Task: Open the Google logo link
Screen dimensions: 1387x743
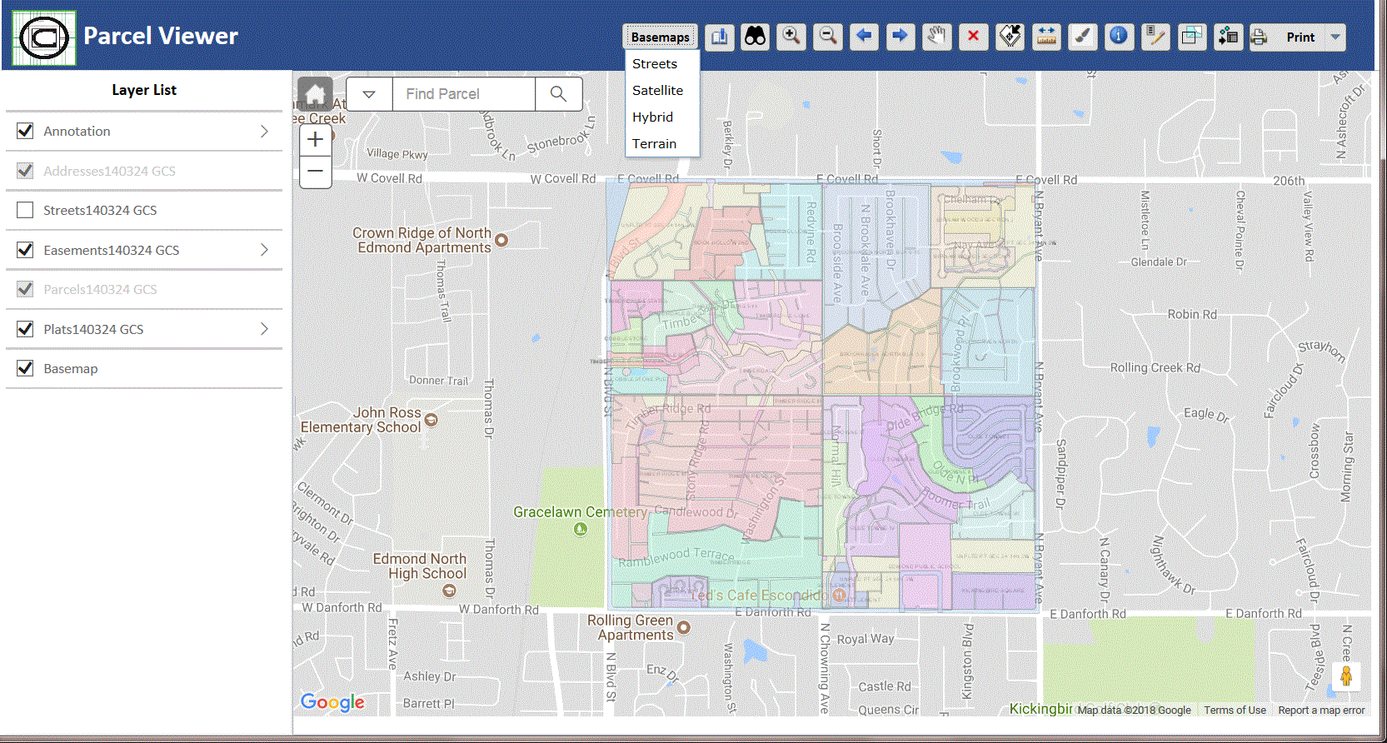Action: [332, 702]
